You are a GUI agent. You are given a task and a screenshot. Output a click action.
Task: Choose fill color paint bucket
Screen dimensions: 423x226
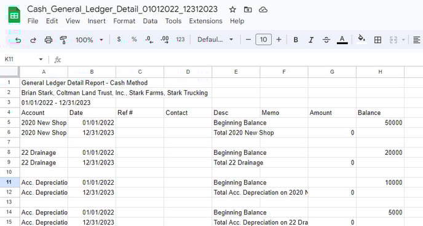[x=362, y=39]
